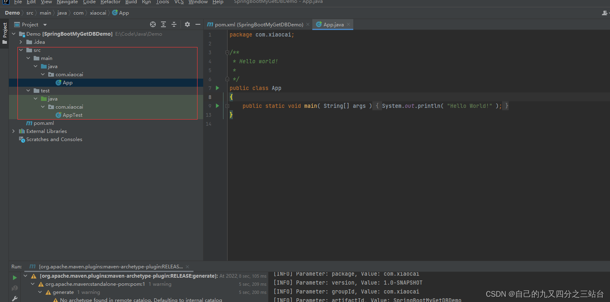Click the External Libraries bars icon

[x=22, y=131]
